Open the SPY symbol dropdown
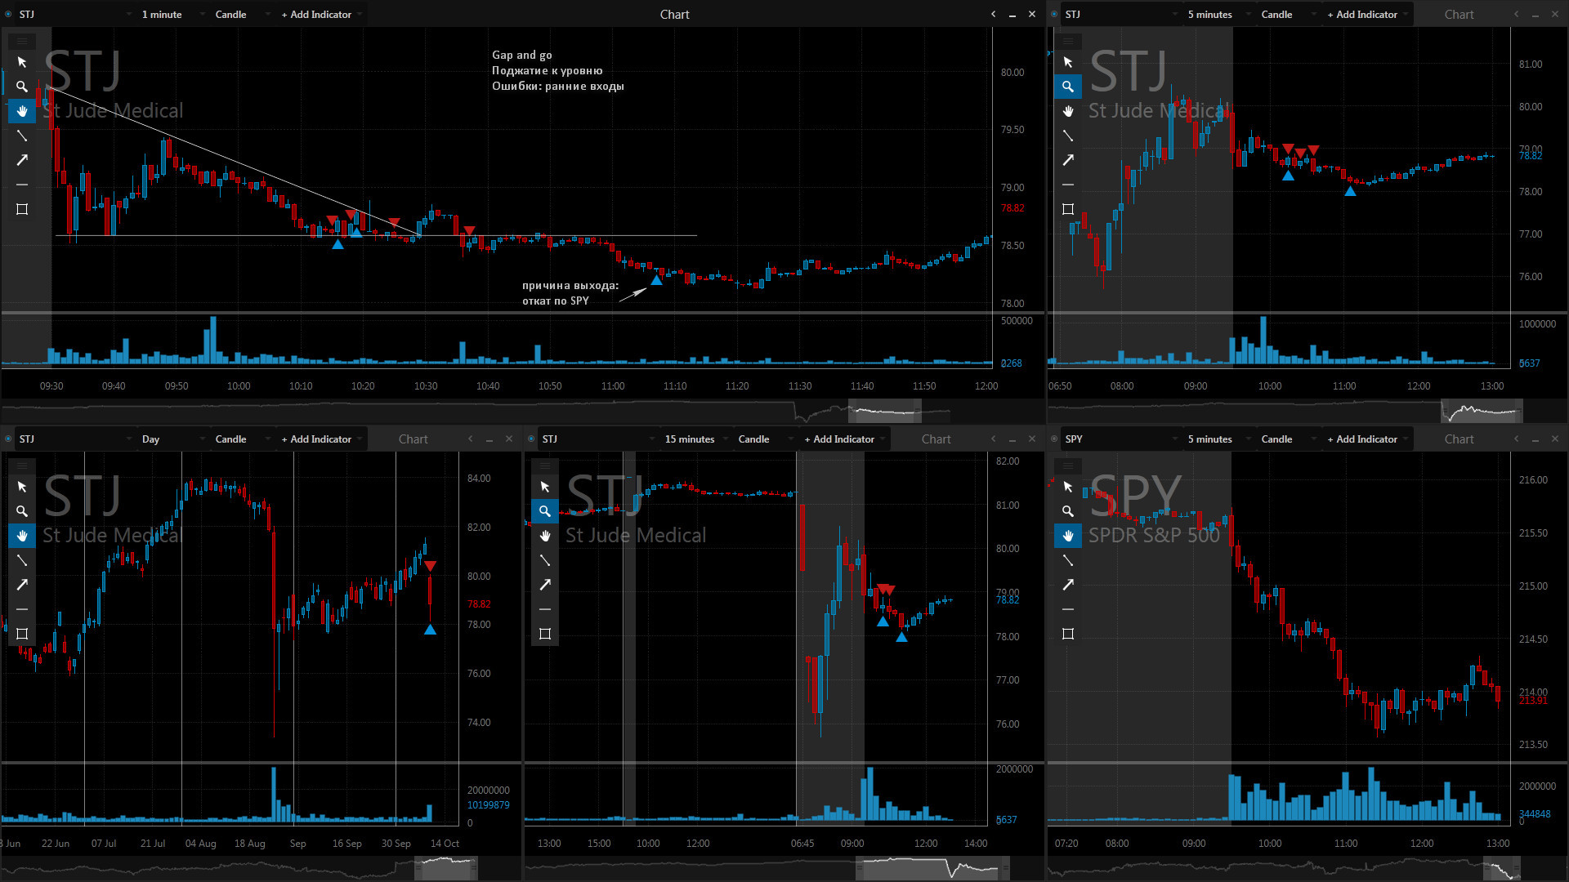 [x=1121, y=439]
